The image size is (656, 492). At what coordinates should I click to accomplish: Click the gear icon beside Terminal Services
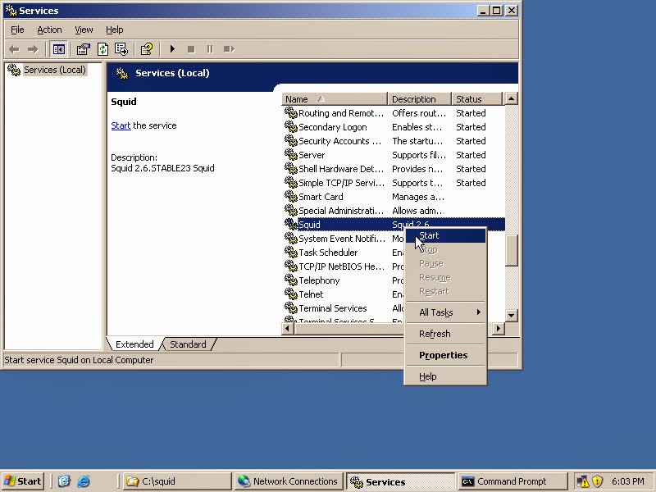291,308
